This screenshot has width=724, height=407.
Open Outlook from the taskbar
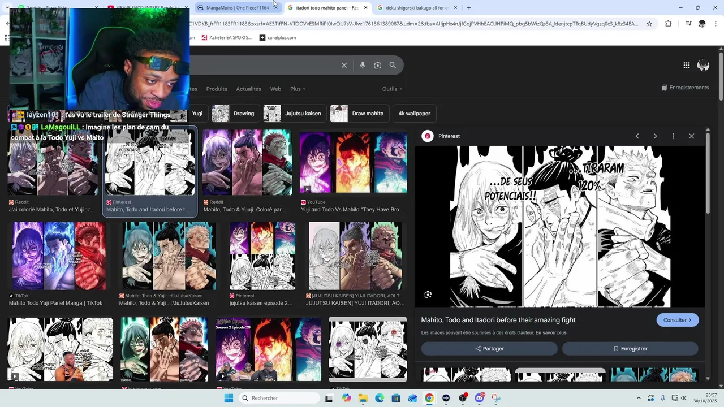pyautogui.click(x=413, y=398)
